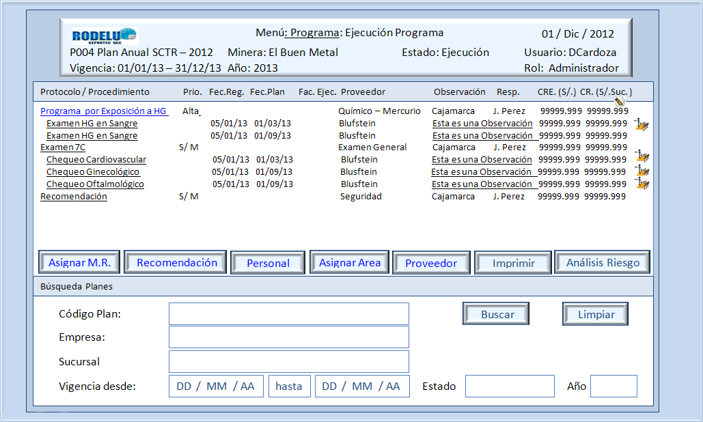
Task: Click personnel icon in Examen HG 01/03/13 row
Action: tap(642, 124)
